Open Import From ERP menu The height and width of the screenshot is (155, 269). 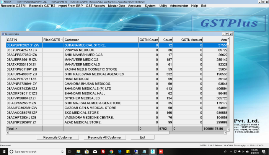(x=70, y=6)
